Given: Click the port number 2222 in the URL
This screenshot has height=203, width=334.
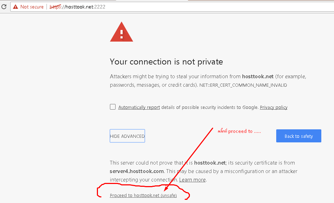Looking at the screenshot, I should [x=100, y=7].
